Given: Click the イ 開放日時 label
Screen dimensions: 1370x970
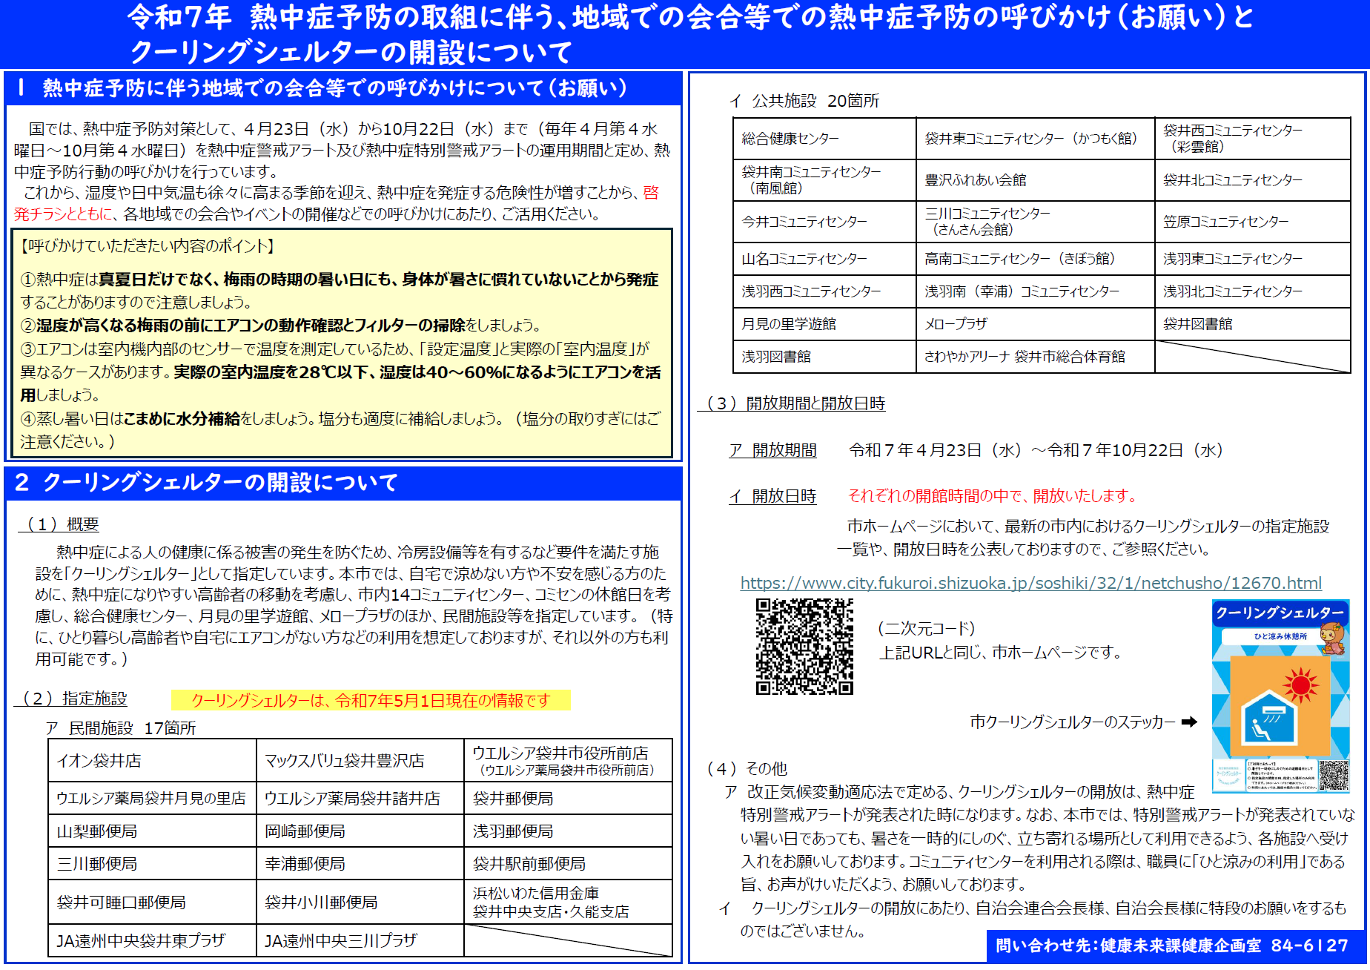Looking at the screenshot, I should 773,495.
